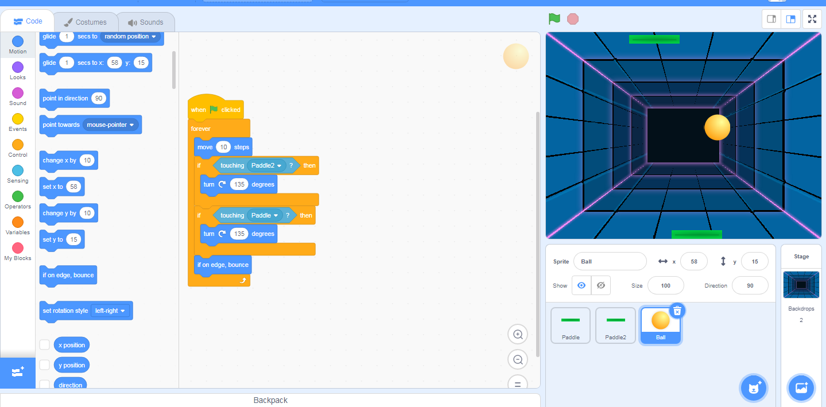Click the when flag clicked hat block
The image size is (826, 407).
215,108
